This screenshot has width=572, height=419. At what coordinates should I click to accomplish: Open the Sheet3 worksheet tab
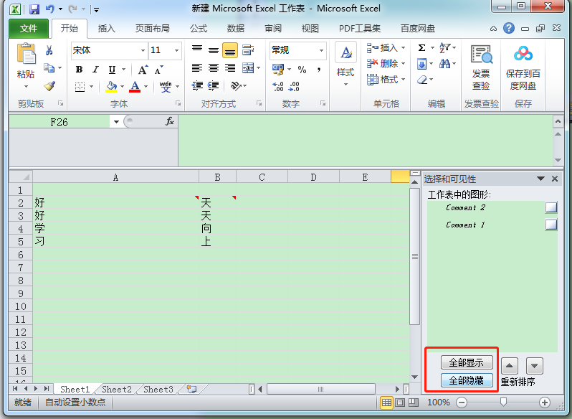[158, 390]
